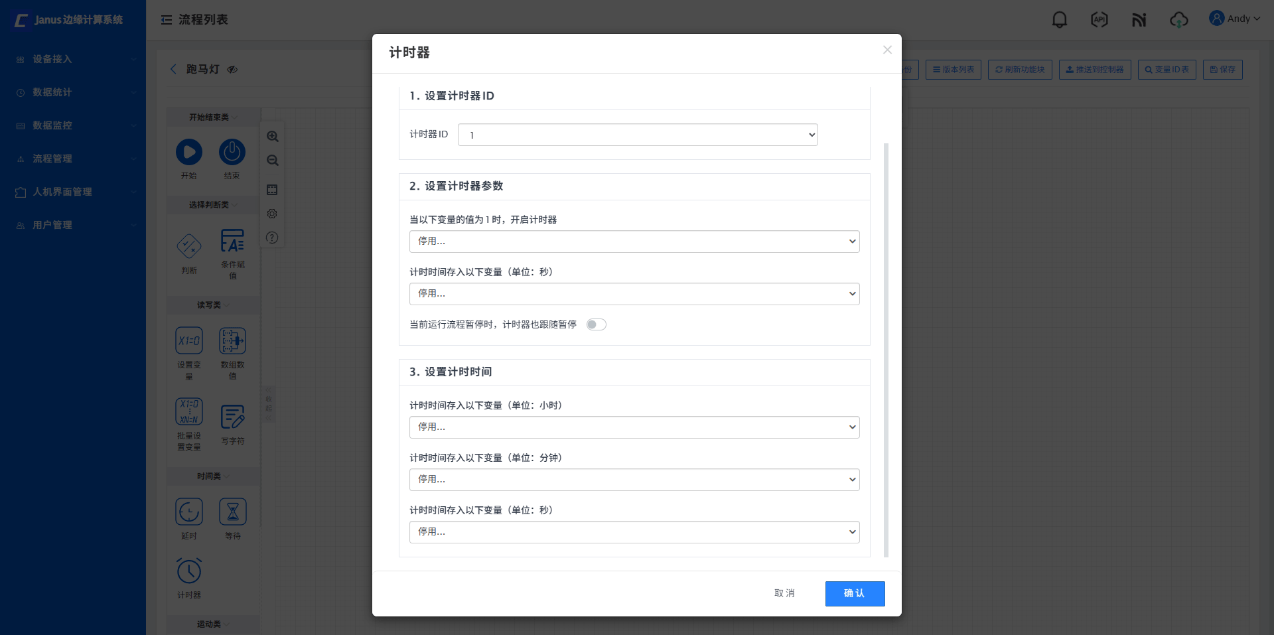Open the minutes variable dropdown
Screen dimensions: 1274x635
point(634,480)
